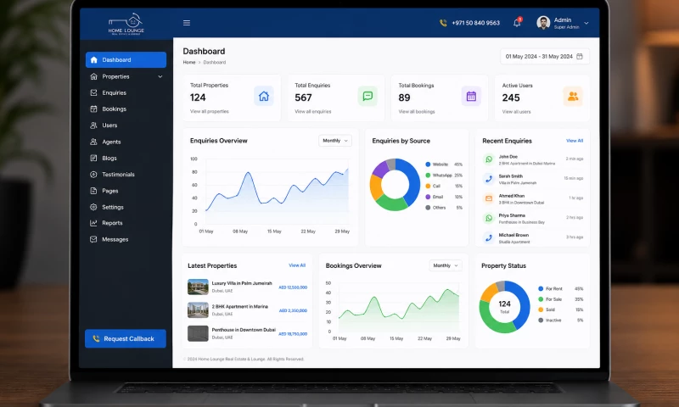This screenshot has width=679, height=407.
Task: Click the Settings gear sidebar icon
Action: (93, 207)
